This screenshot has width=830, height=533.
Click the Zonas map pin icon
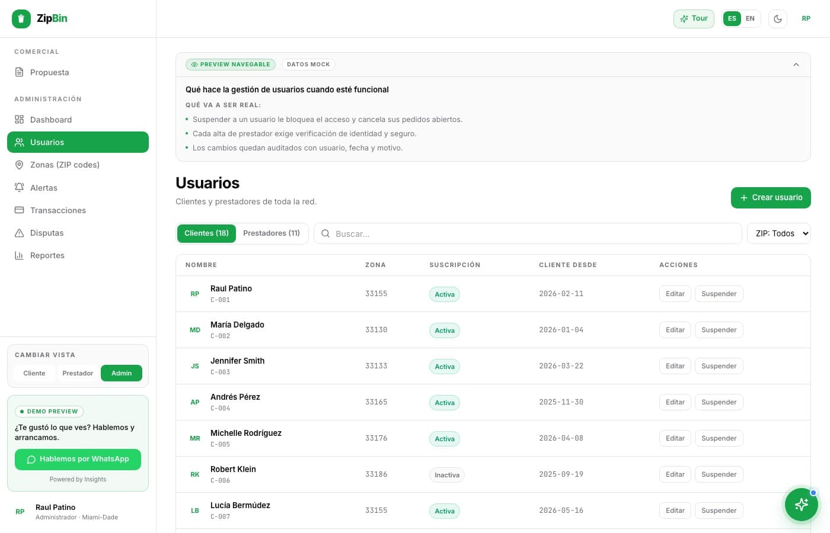click(20, 165)
